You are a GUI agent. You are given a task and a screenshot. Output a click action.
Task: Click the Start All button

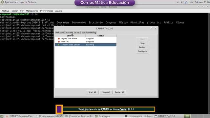coord(92,92)
